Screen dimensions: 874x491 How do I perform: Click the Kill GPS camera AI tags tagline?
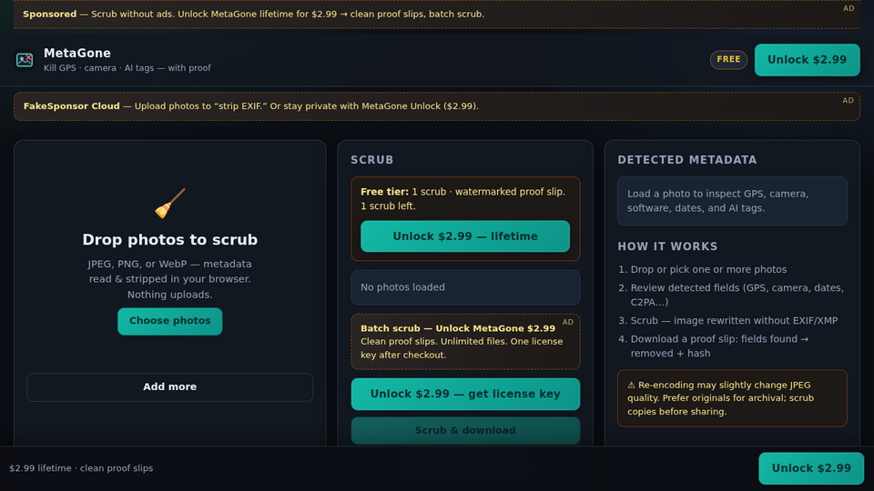pyautogui.click(x=127, y=68)
